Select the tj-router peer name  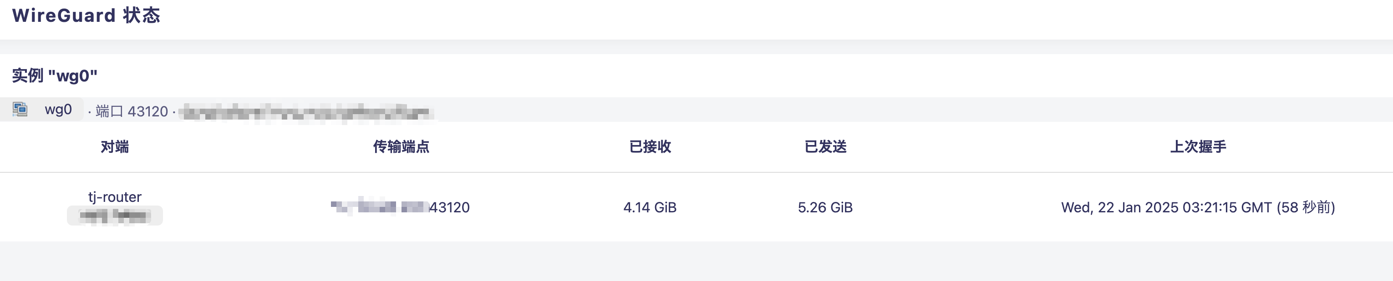[115, 197]
